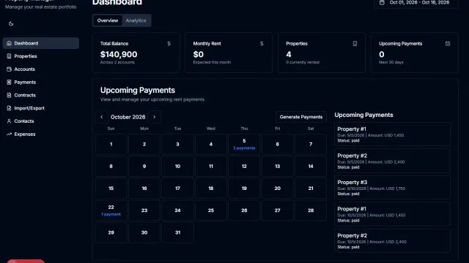The image size is (469, 263).
Task: Click the '2 payments' link on October 5
Action: (x=244, y=148)
